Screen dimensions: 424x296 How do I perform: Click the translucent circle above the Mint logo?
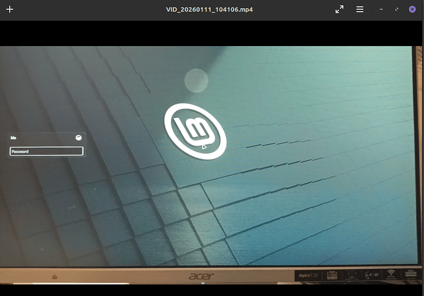196,81
